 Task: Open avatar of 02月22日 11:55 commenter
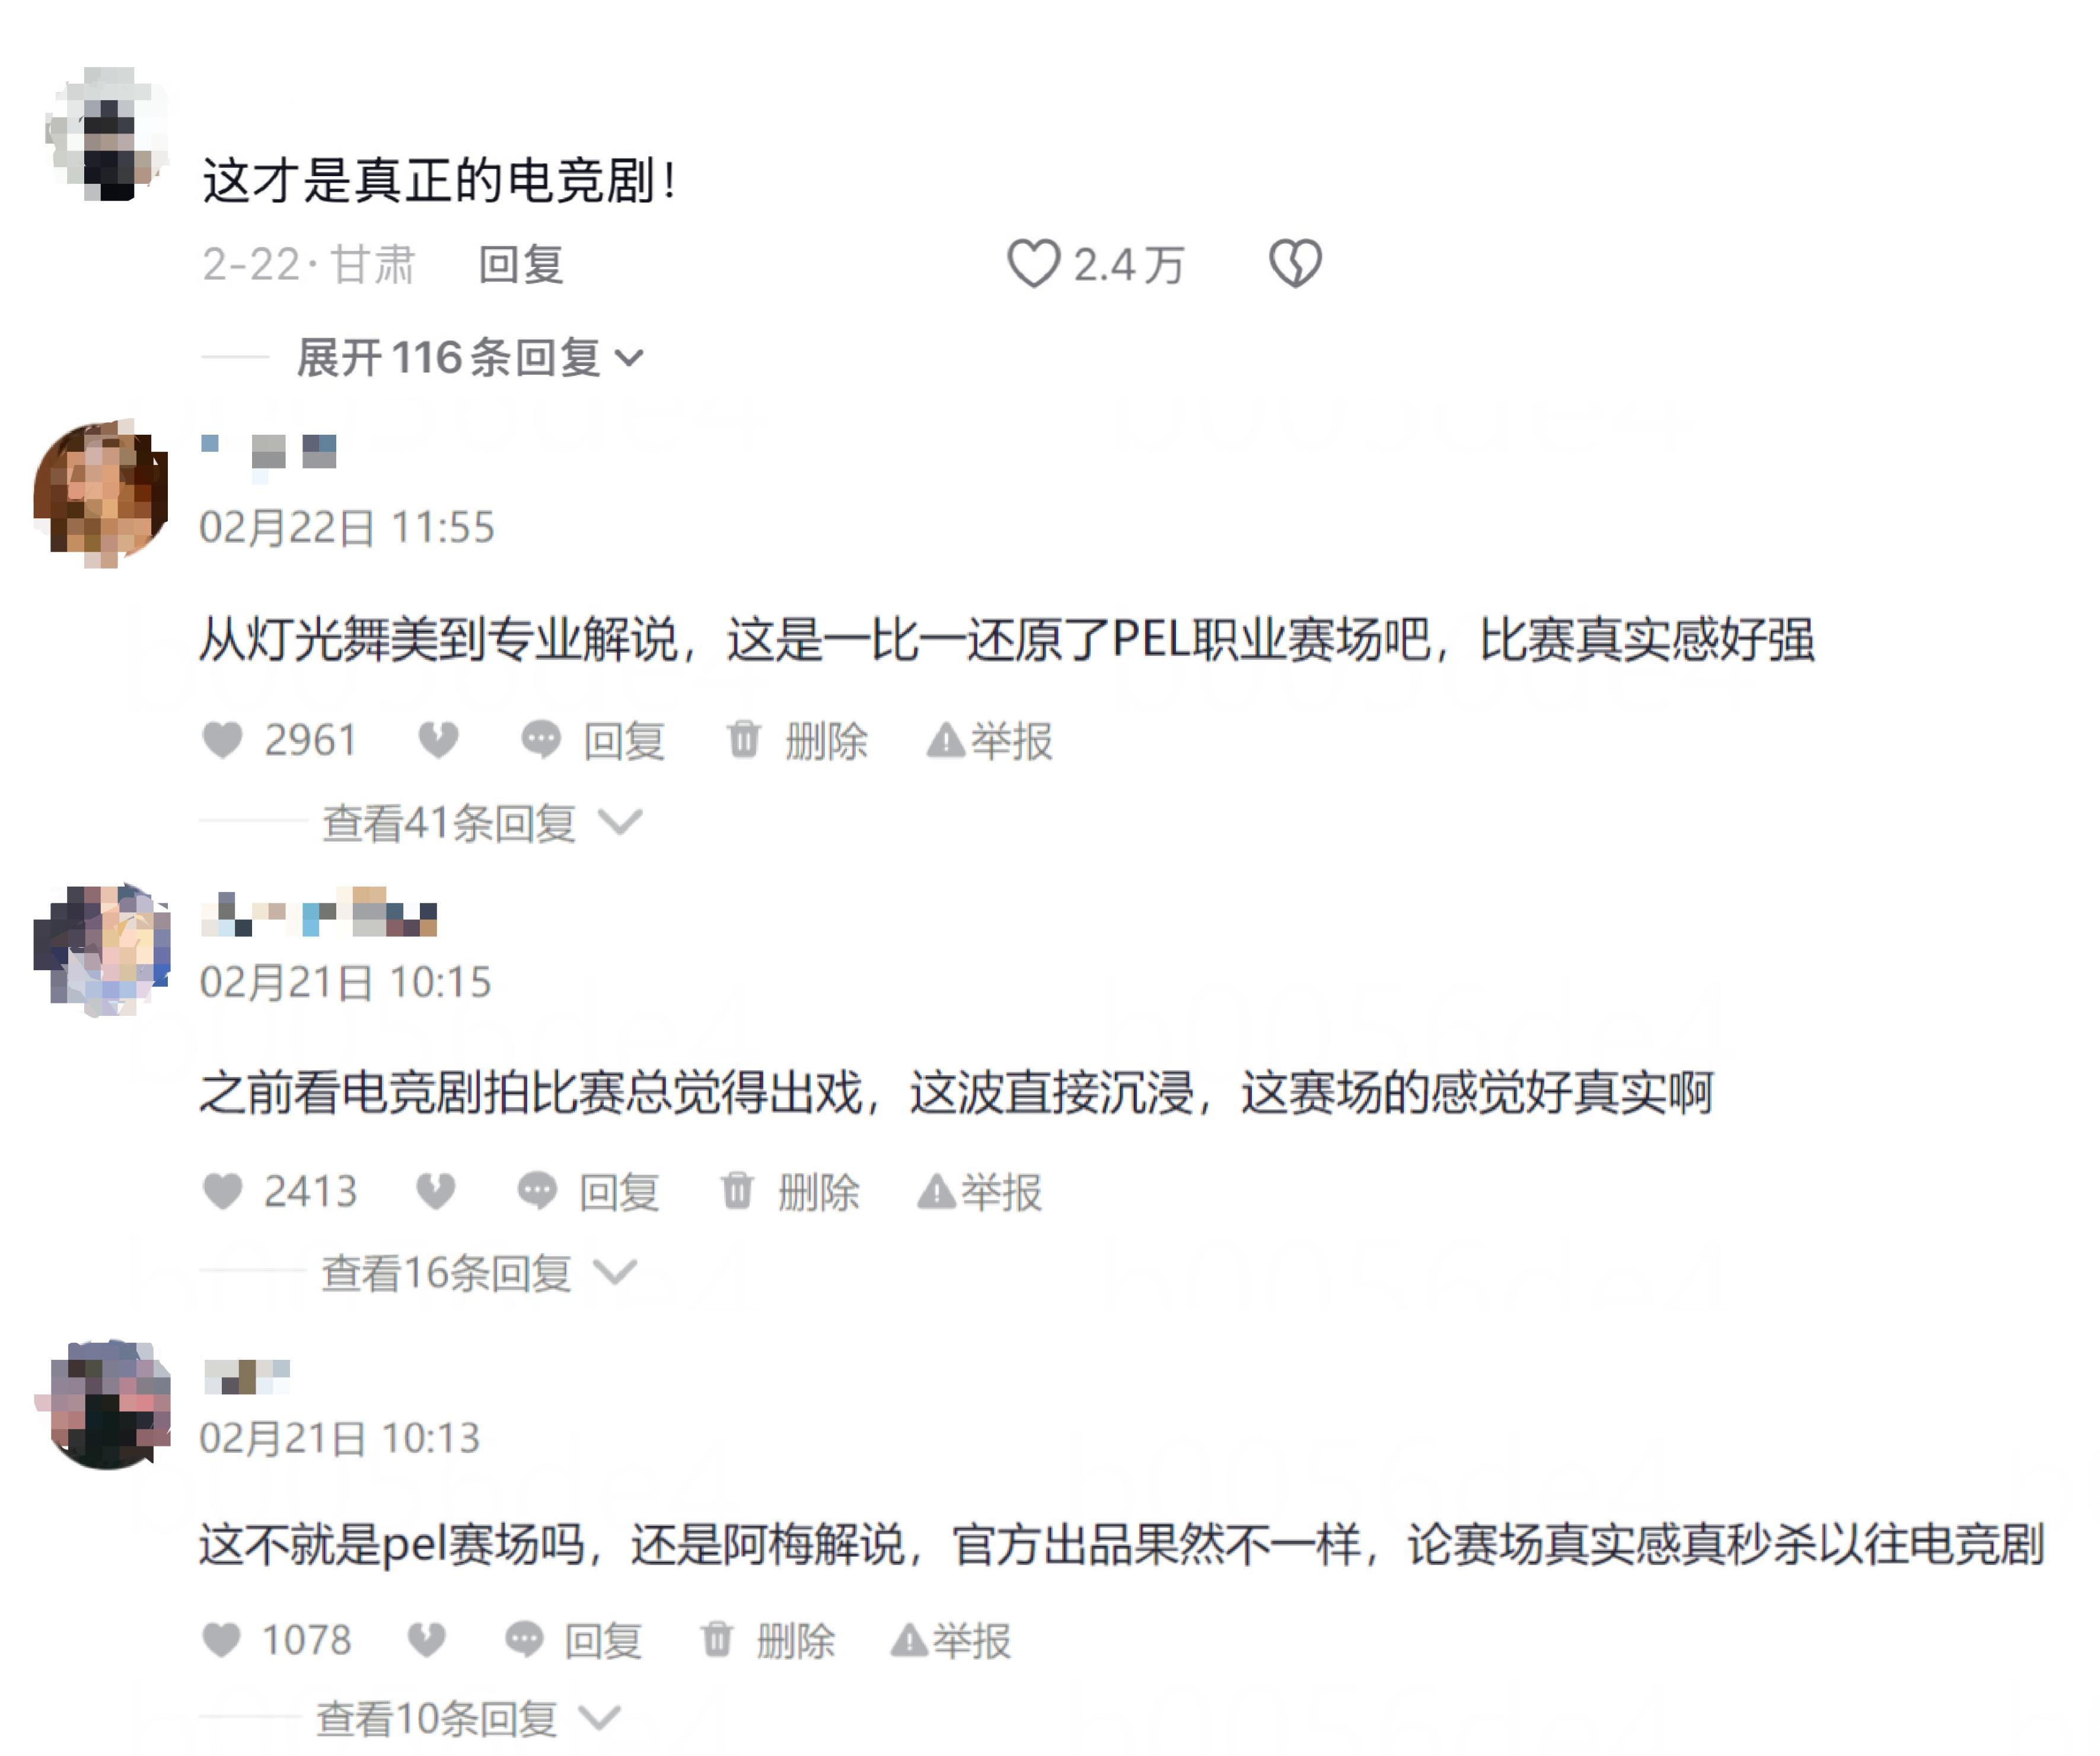(x=101, y=493)
